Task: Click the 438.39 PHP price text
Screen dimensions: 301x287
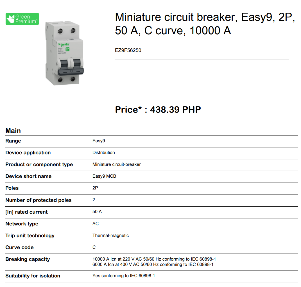Action: 175,110
